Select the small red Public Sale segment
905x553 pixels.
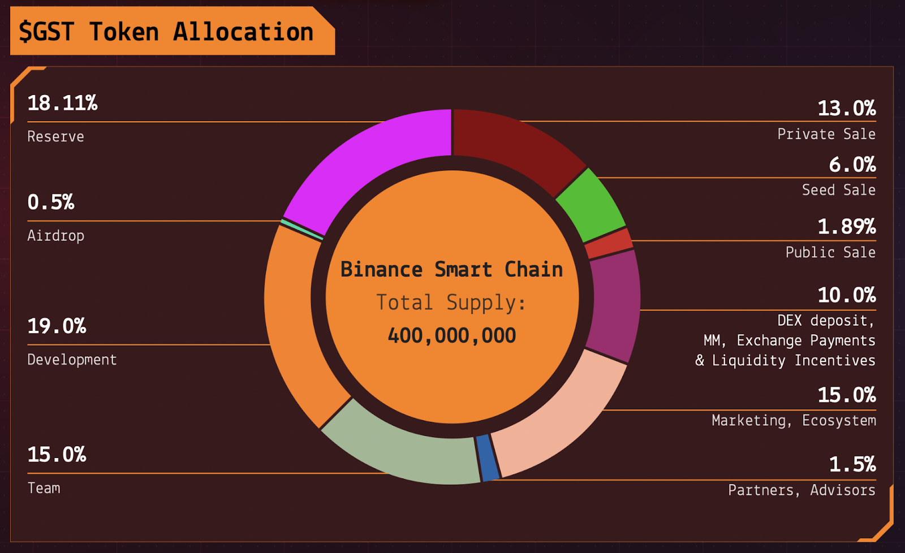pos(609,244)
